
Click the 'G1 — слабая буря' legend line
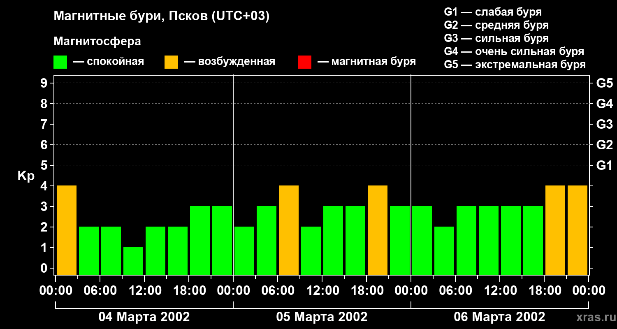click(493, 12)
